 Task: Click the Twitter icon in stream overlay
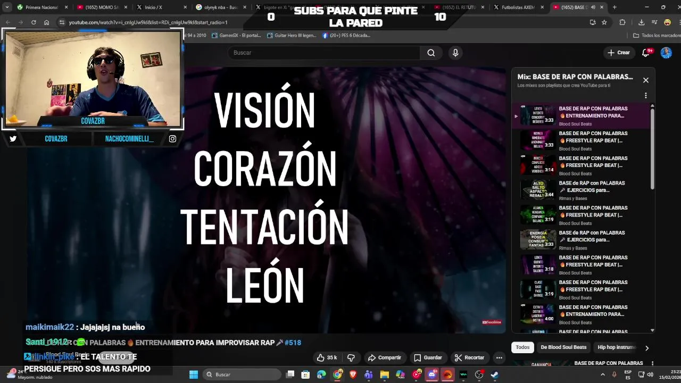click(13, 139)
